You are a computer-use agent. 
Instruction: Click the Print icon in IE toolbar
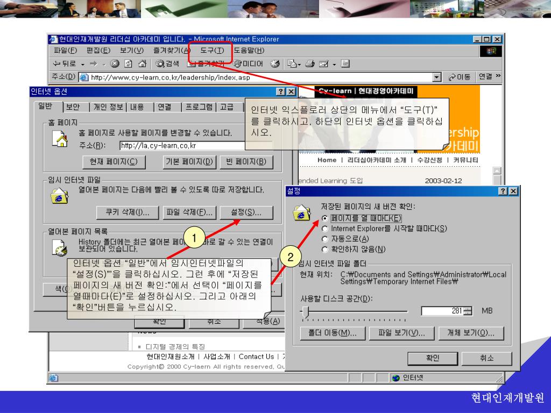pos(310,63)
